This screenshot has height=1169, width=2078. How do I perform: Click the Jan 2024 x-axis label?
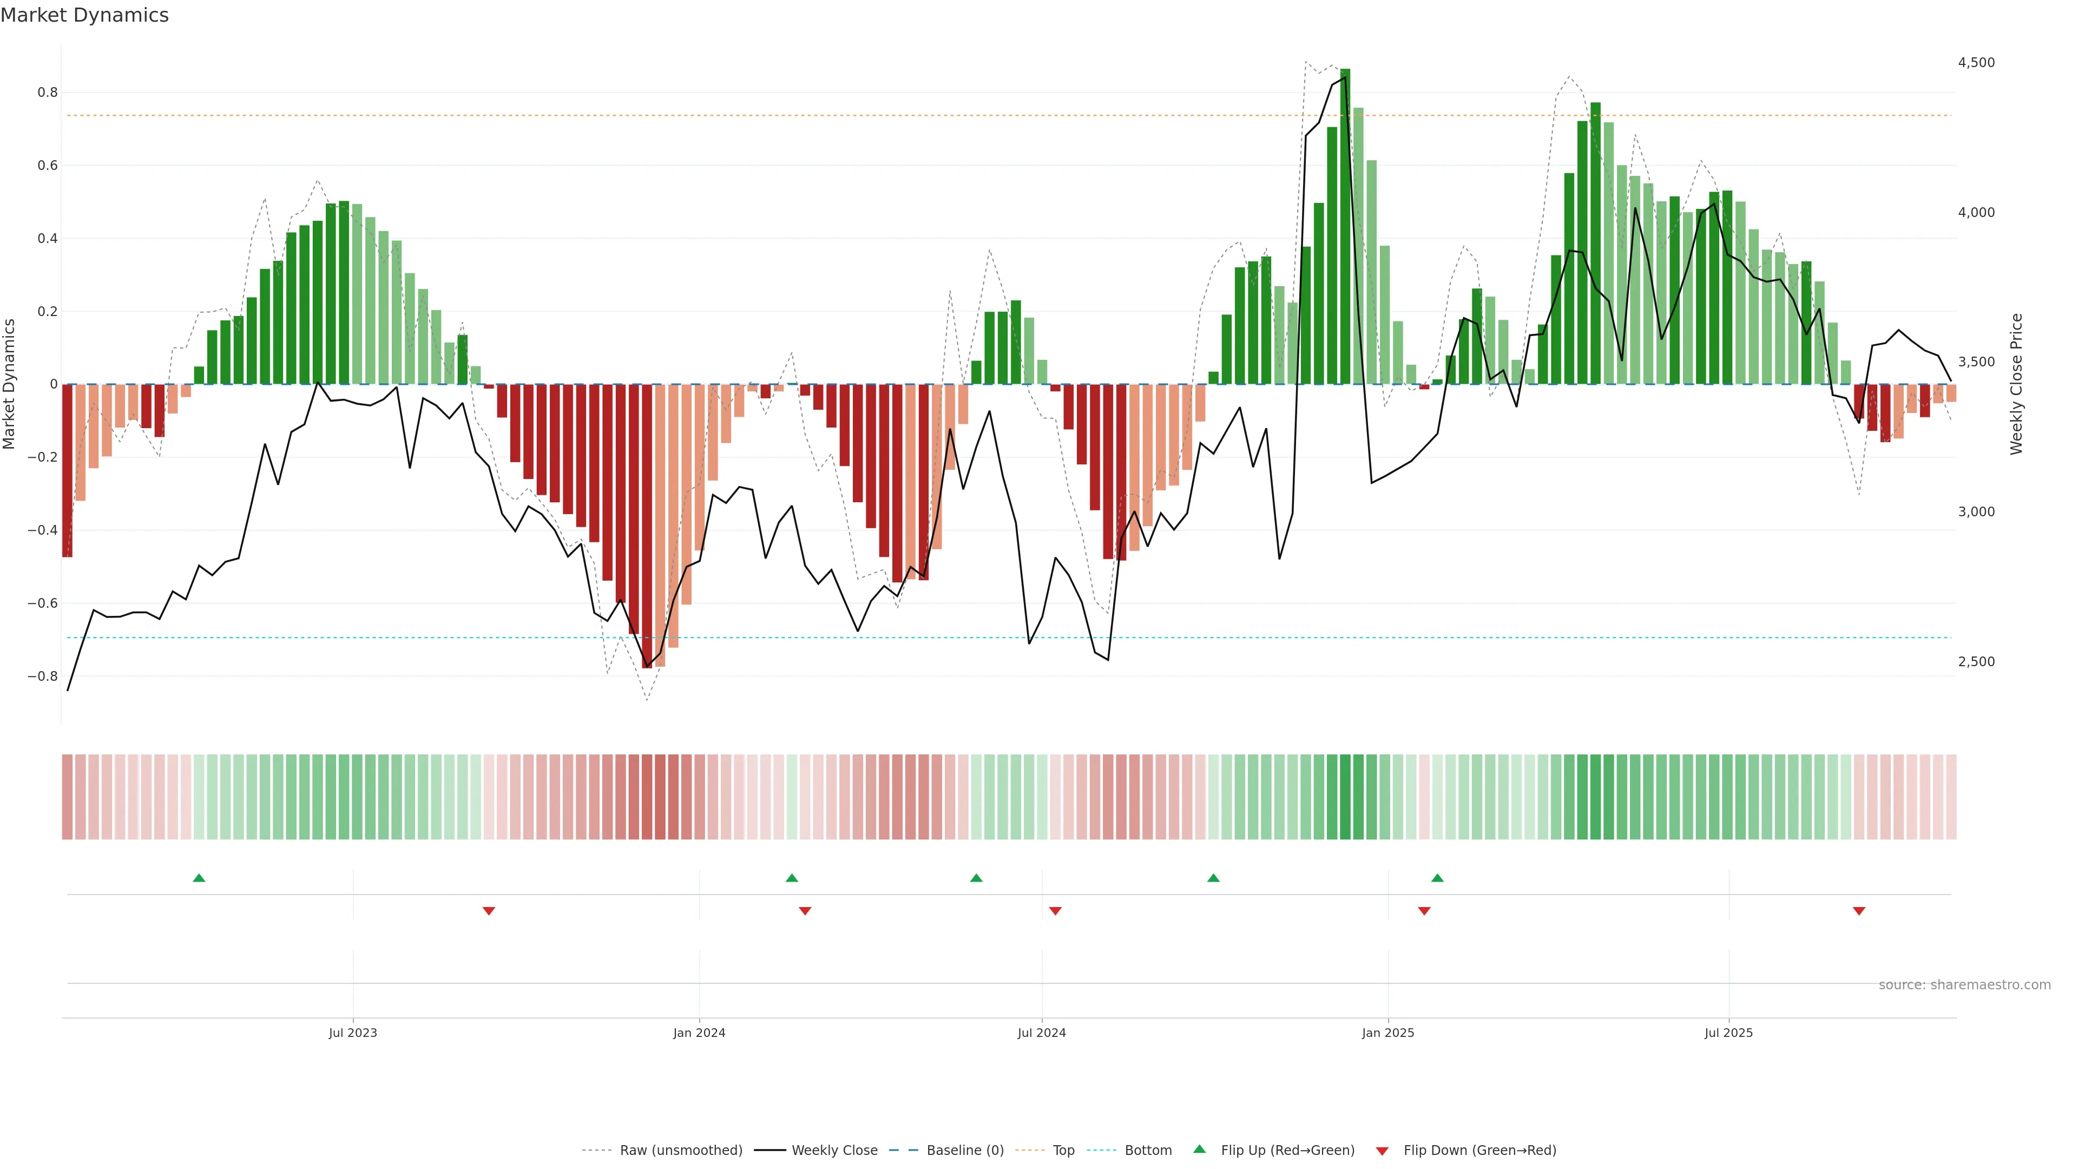[699, 1033]
